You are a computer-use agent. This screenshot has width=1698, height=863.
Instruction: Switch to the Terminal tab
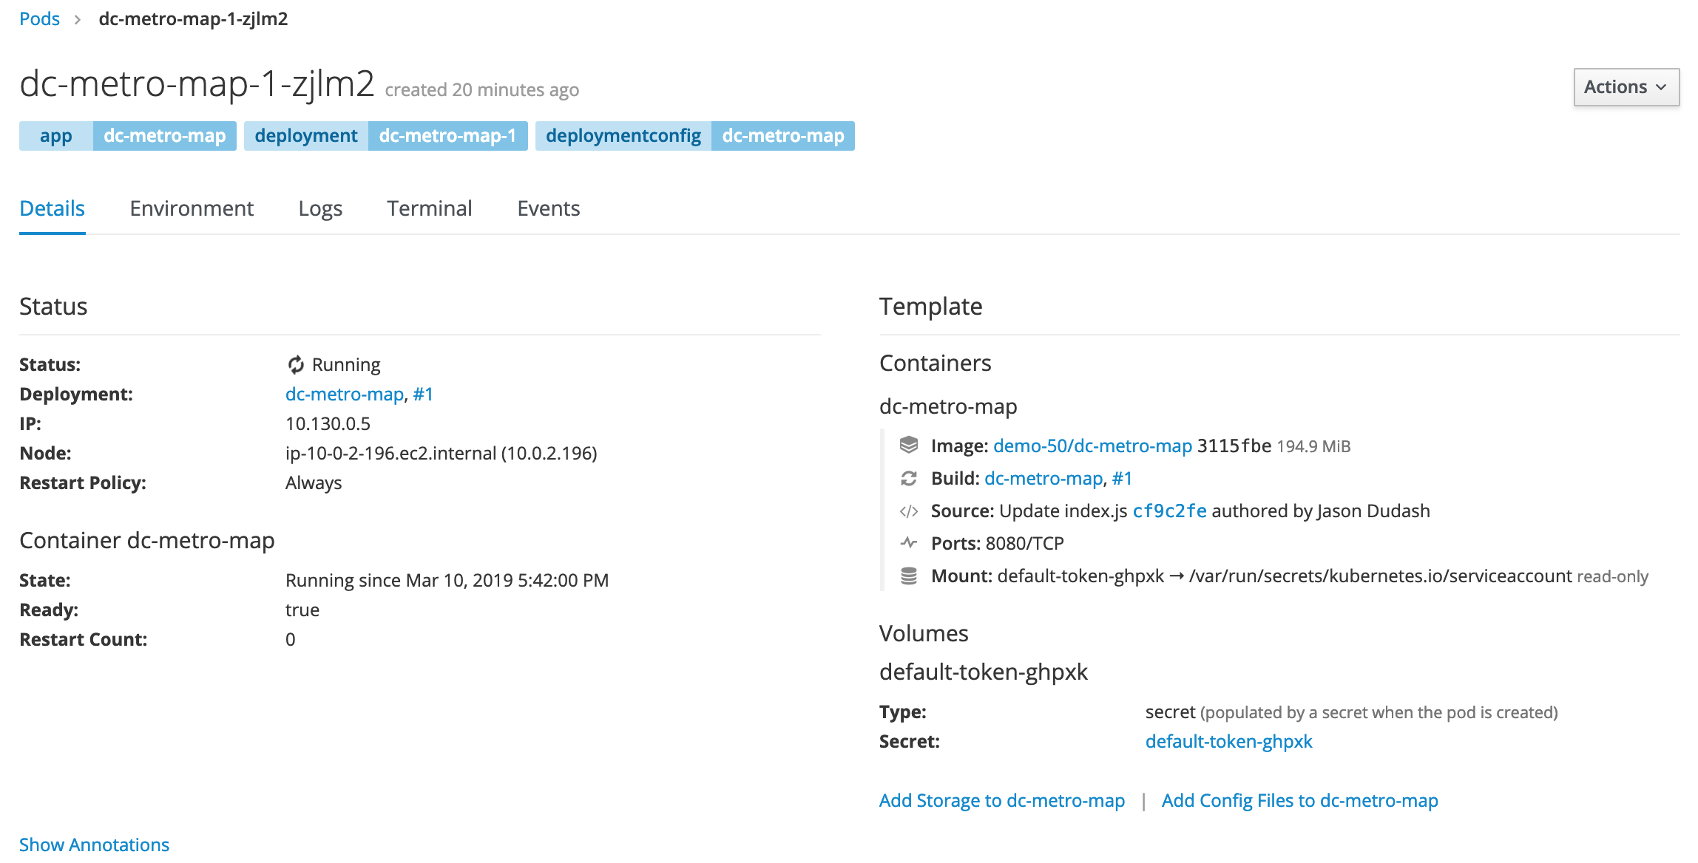(430, 208)
